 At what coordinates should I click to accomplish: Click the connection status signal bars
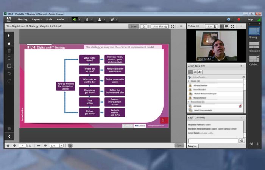click(259, 19)
